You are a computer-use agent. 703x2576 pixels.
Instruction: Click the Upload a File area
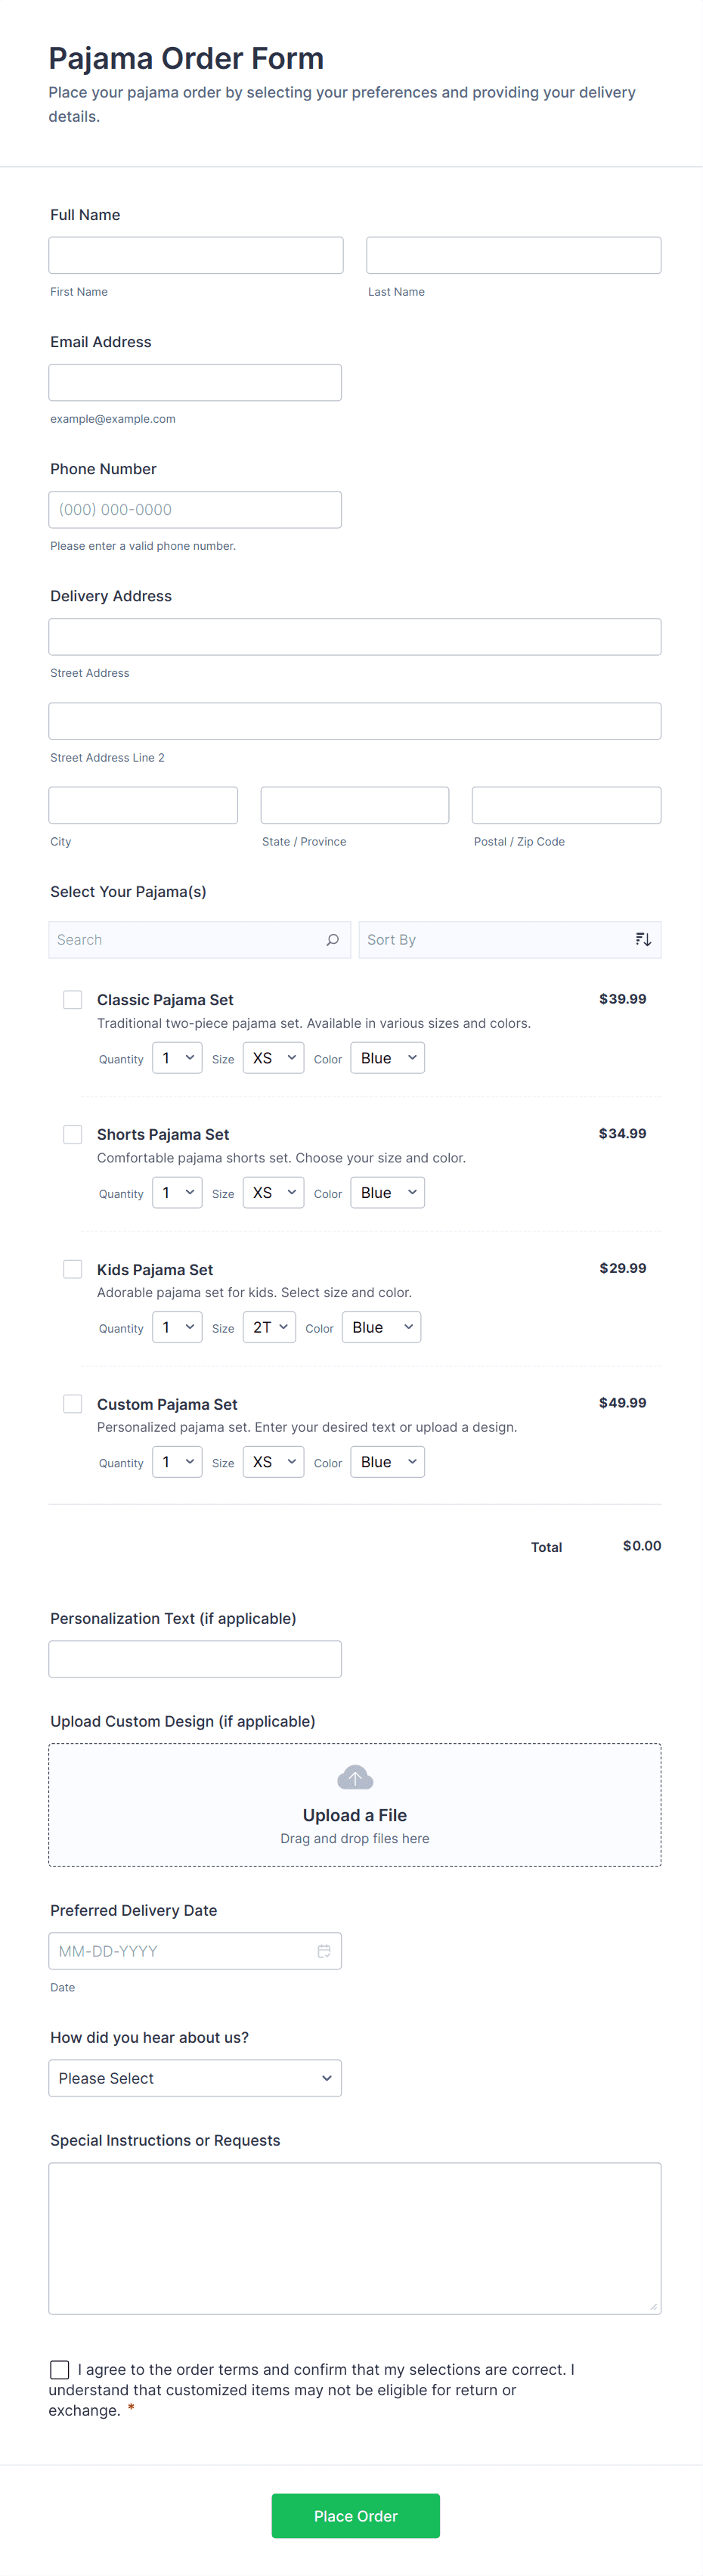pyautogui.click(x=355, y=1815)
